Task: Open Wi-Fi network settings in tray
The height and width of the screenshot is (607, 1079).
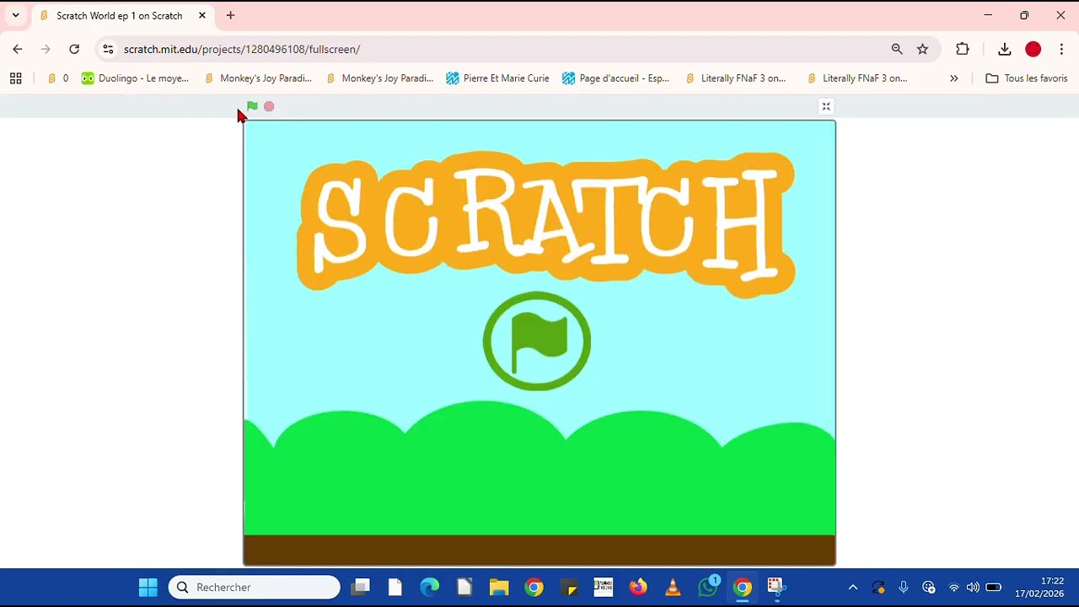Action: click(x=954, y=588)
